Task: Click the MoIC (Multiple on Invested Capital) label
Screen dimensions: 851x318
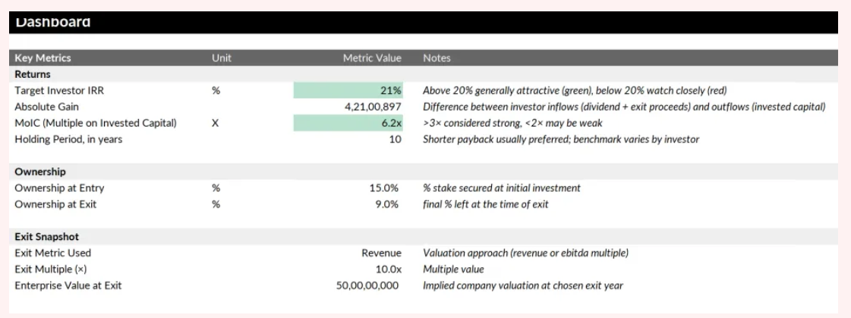Action: coord(96,123)
